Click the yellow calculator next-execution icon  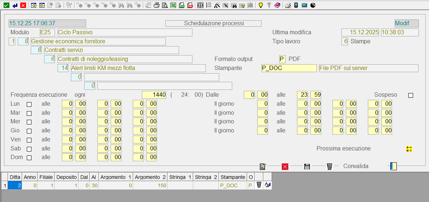409,149
